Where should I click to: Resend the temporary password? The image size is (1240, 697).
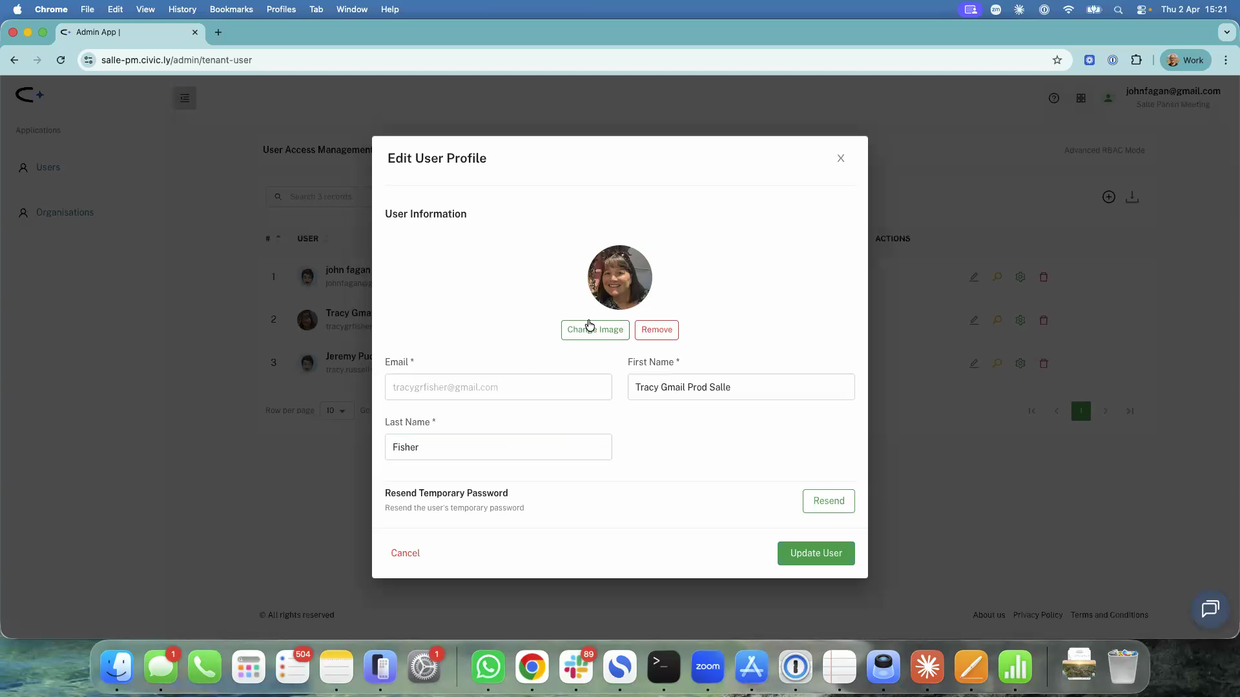coord(829,501)
